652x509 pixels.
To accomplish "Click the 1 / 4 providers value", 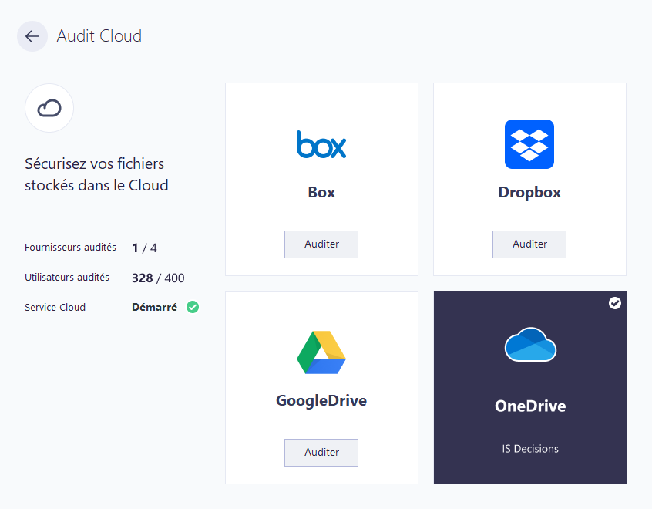I will point(144,248).
